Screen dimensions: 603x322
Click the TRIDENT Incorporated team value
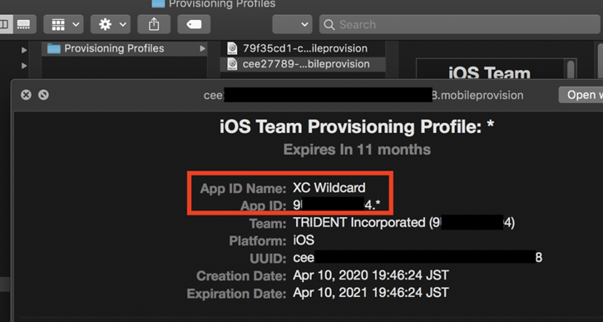[x=403, y=223]
